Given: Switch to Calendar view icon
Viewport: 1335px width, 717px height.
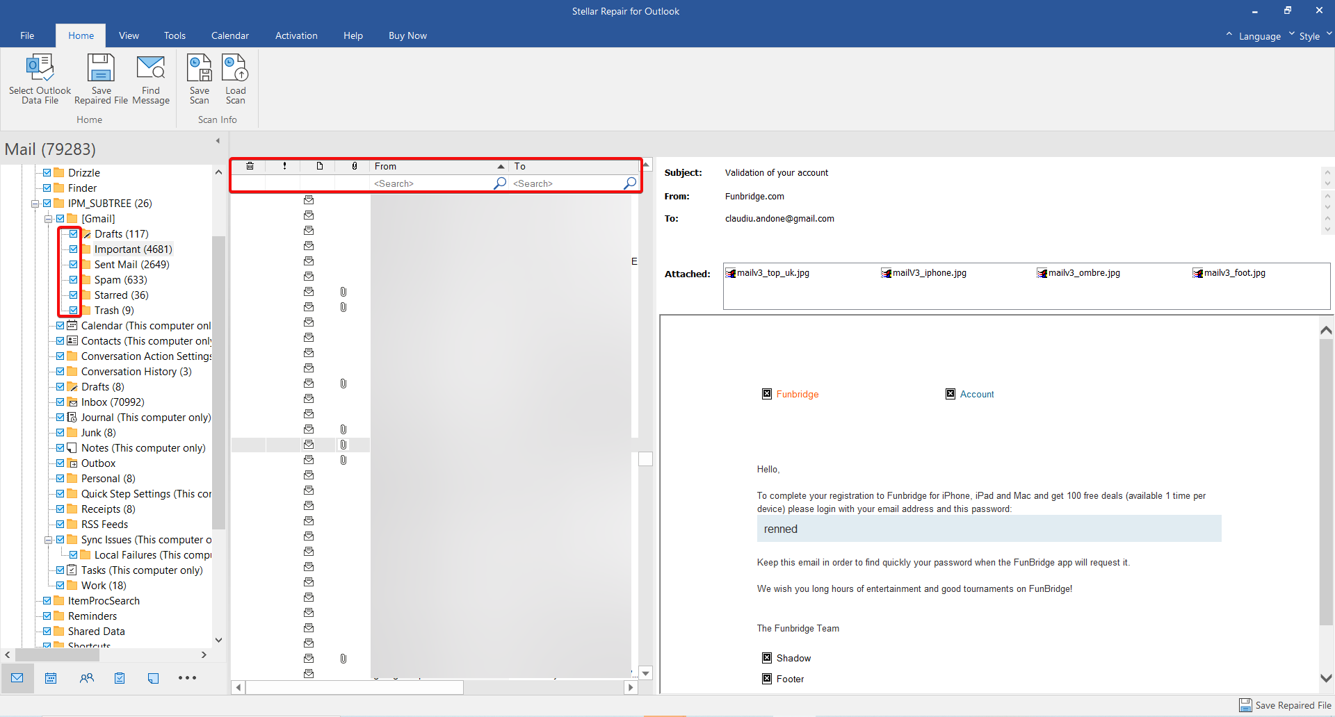Looking at the screenshot, I should tap(51, 678).
